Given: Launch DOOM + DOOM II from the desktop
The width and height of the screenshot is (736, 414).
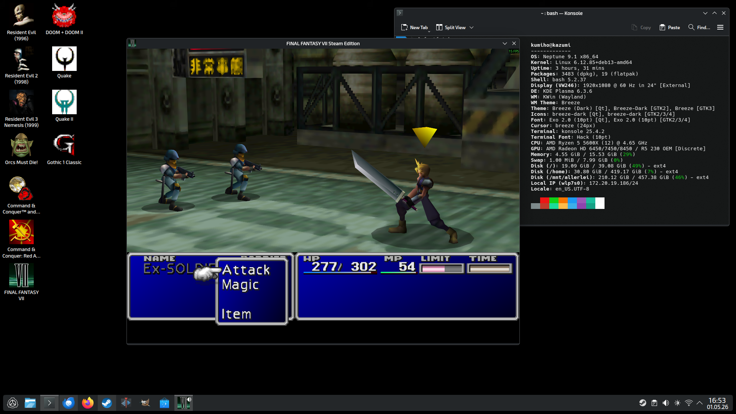Looking at the screenshot, I should 64,20.
